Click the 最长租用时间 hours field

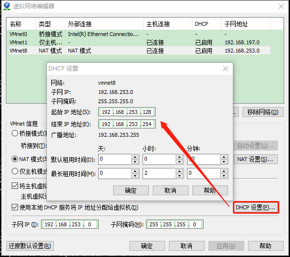[159, 173]
